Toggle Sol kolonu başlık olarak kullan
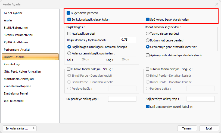 pyautogui.click(x=69, y=20)
